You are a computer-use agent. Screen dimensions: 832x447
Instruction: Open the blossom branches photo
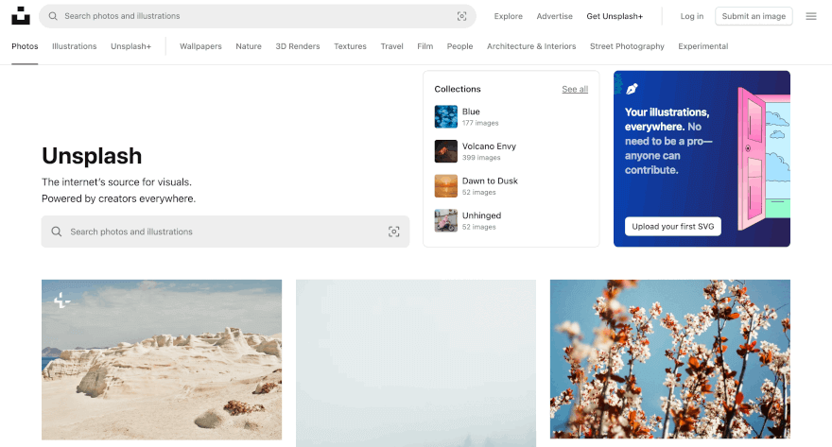(x=670, y=359)
